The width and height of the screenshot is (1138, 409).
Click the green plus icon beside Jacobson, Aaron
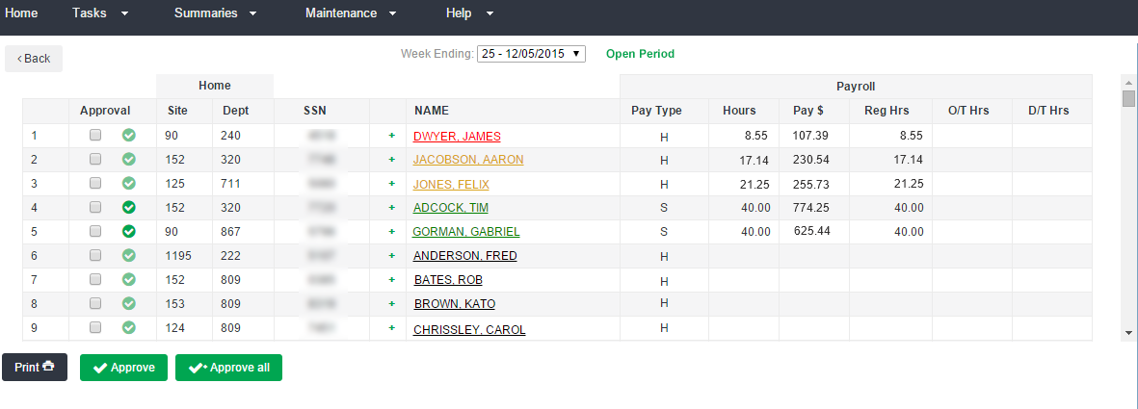(x=391, y=160)
